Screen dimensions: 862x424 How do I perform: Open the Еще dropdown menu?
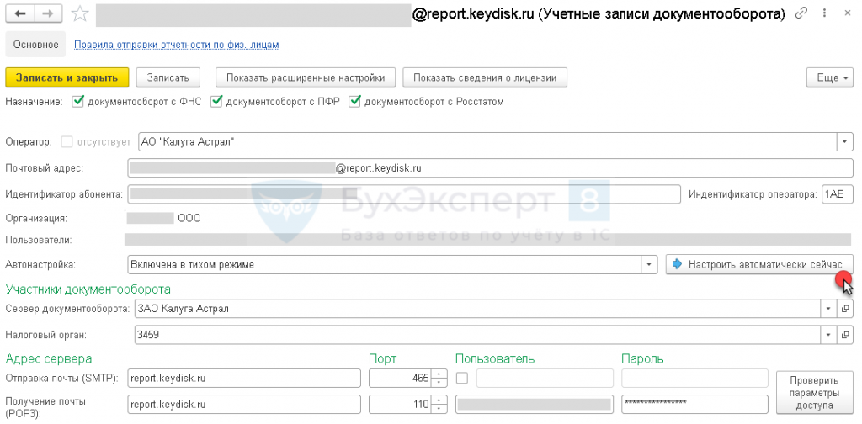click(x=829, y=77)
